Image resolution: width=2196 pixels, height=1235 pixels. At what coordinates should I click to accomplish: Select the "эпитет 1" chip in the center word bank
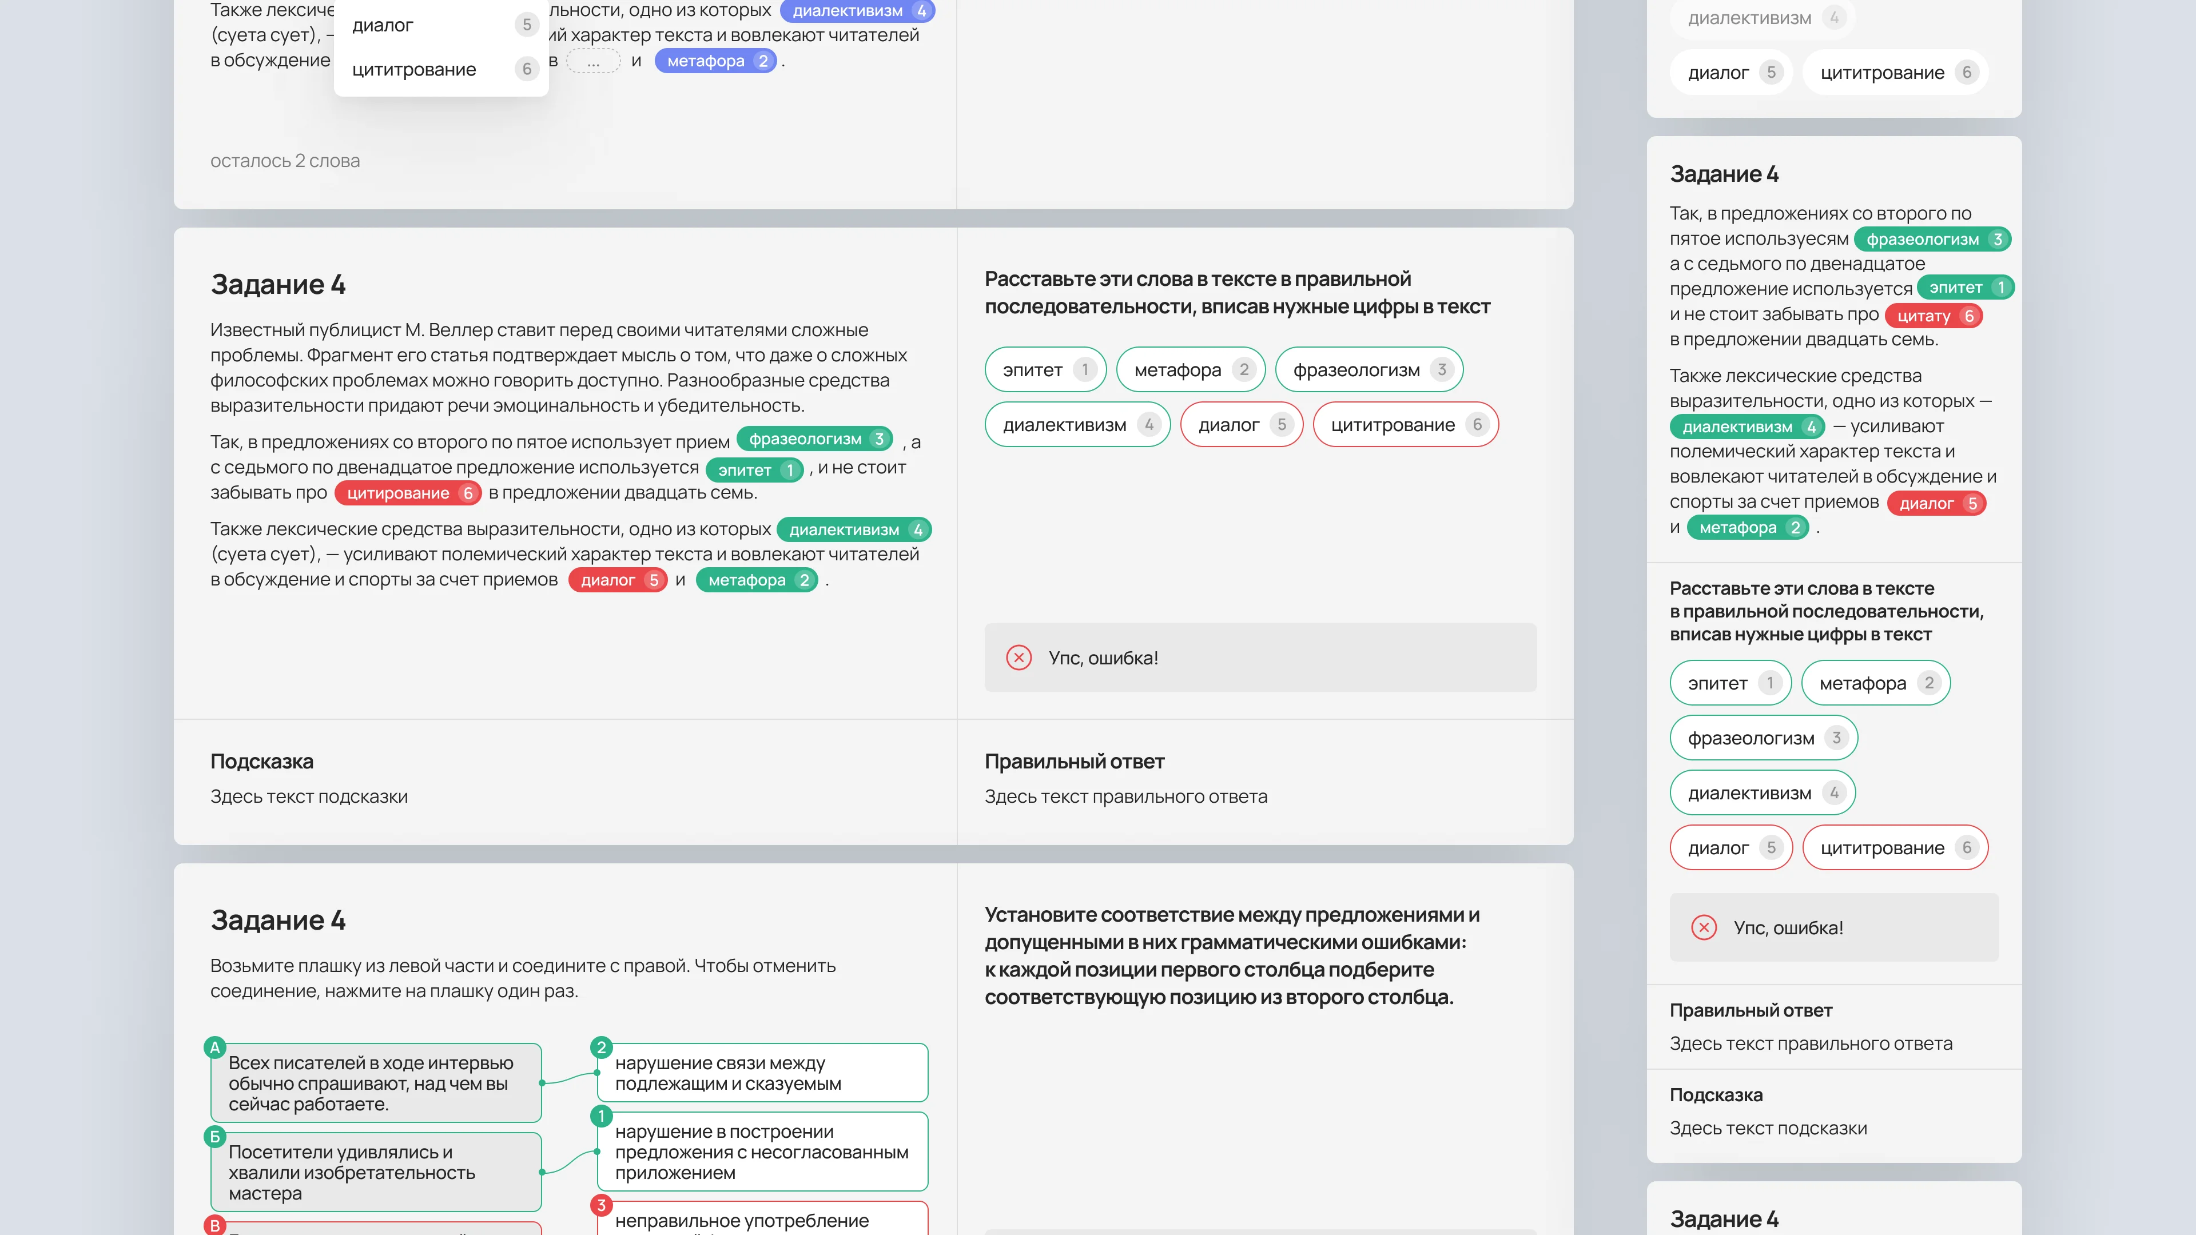(x=1045, y=370)
